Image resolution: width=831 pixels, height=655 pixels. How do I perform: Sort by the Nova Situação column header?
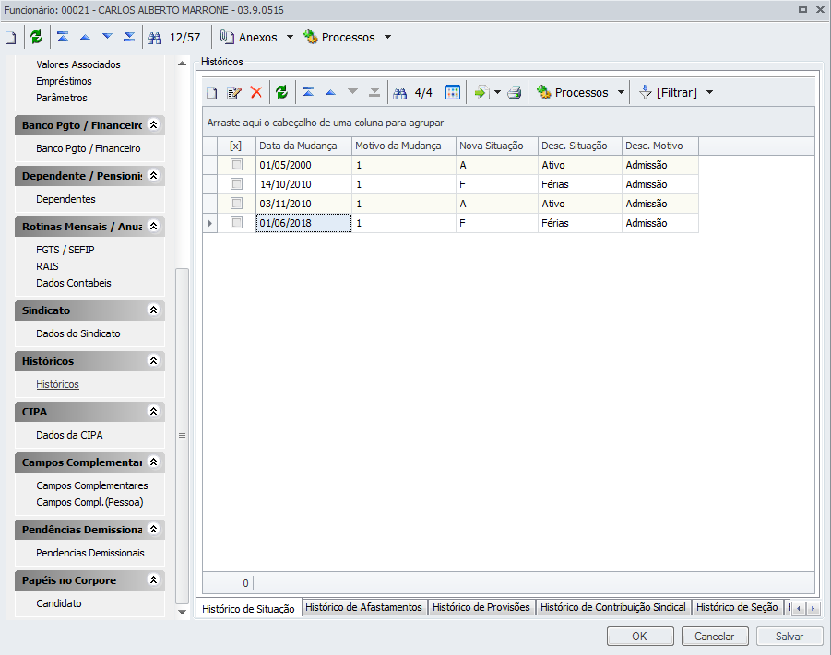pos(497,146)
